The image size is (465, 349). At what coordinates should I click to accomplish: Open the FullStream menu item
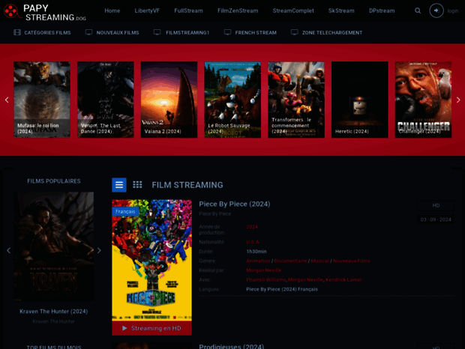[188, 10]
